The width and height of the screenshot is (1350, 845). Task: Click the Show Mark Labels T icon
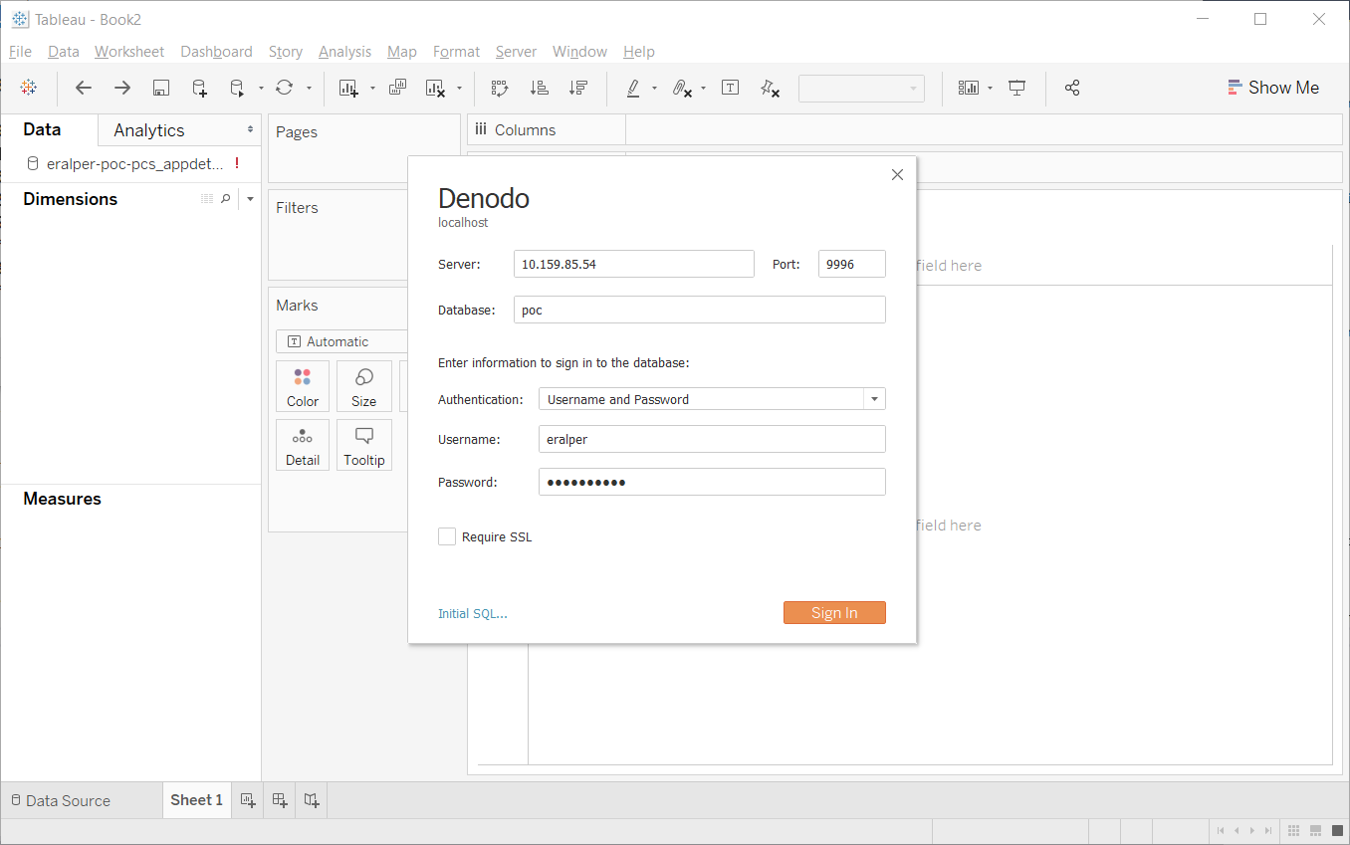click(730, 88)
